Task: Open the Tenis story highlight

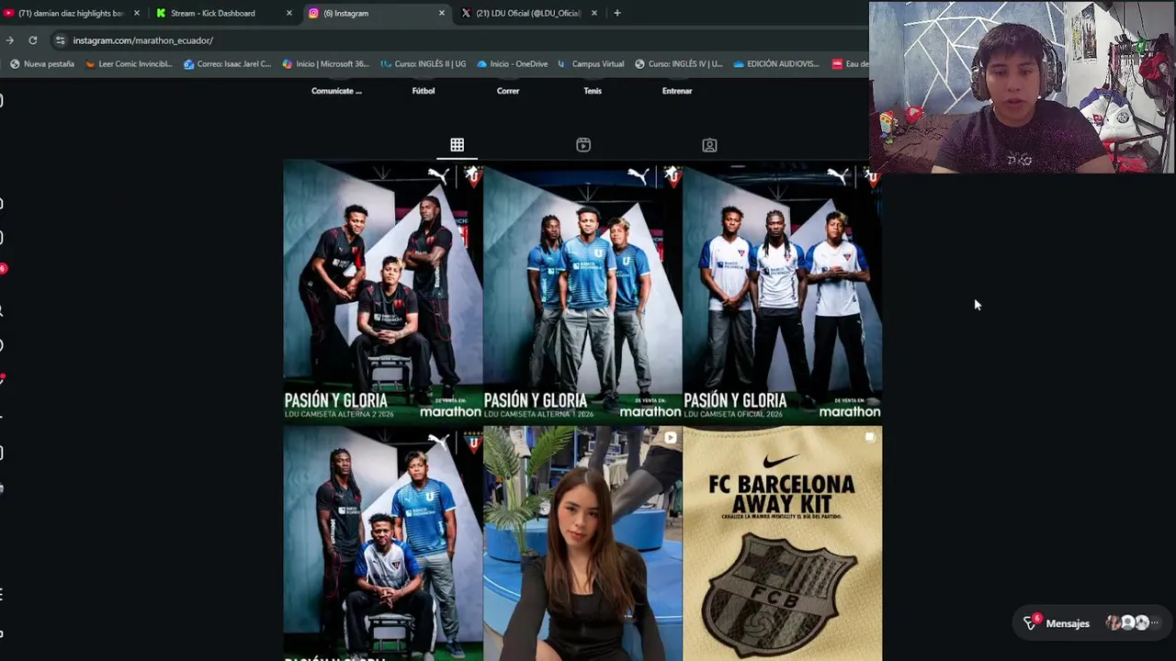Action: coord(593,91)
